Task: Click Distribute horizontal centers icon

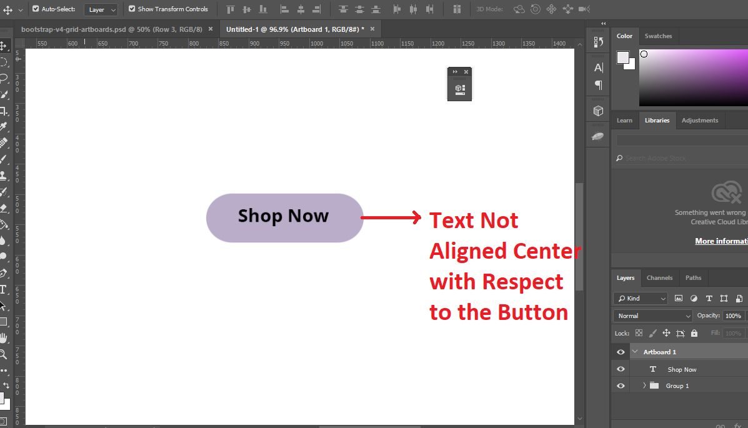Action: coord(413,9)
